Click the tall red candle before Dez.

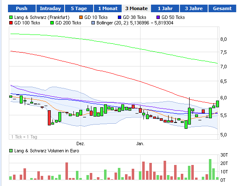click(49, 118)
